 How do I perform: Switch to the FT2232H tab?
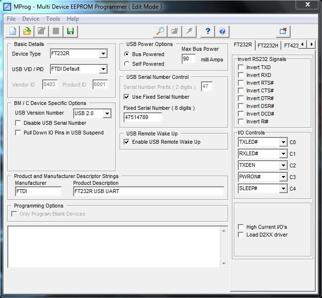click(x=268, y=45)
